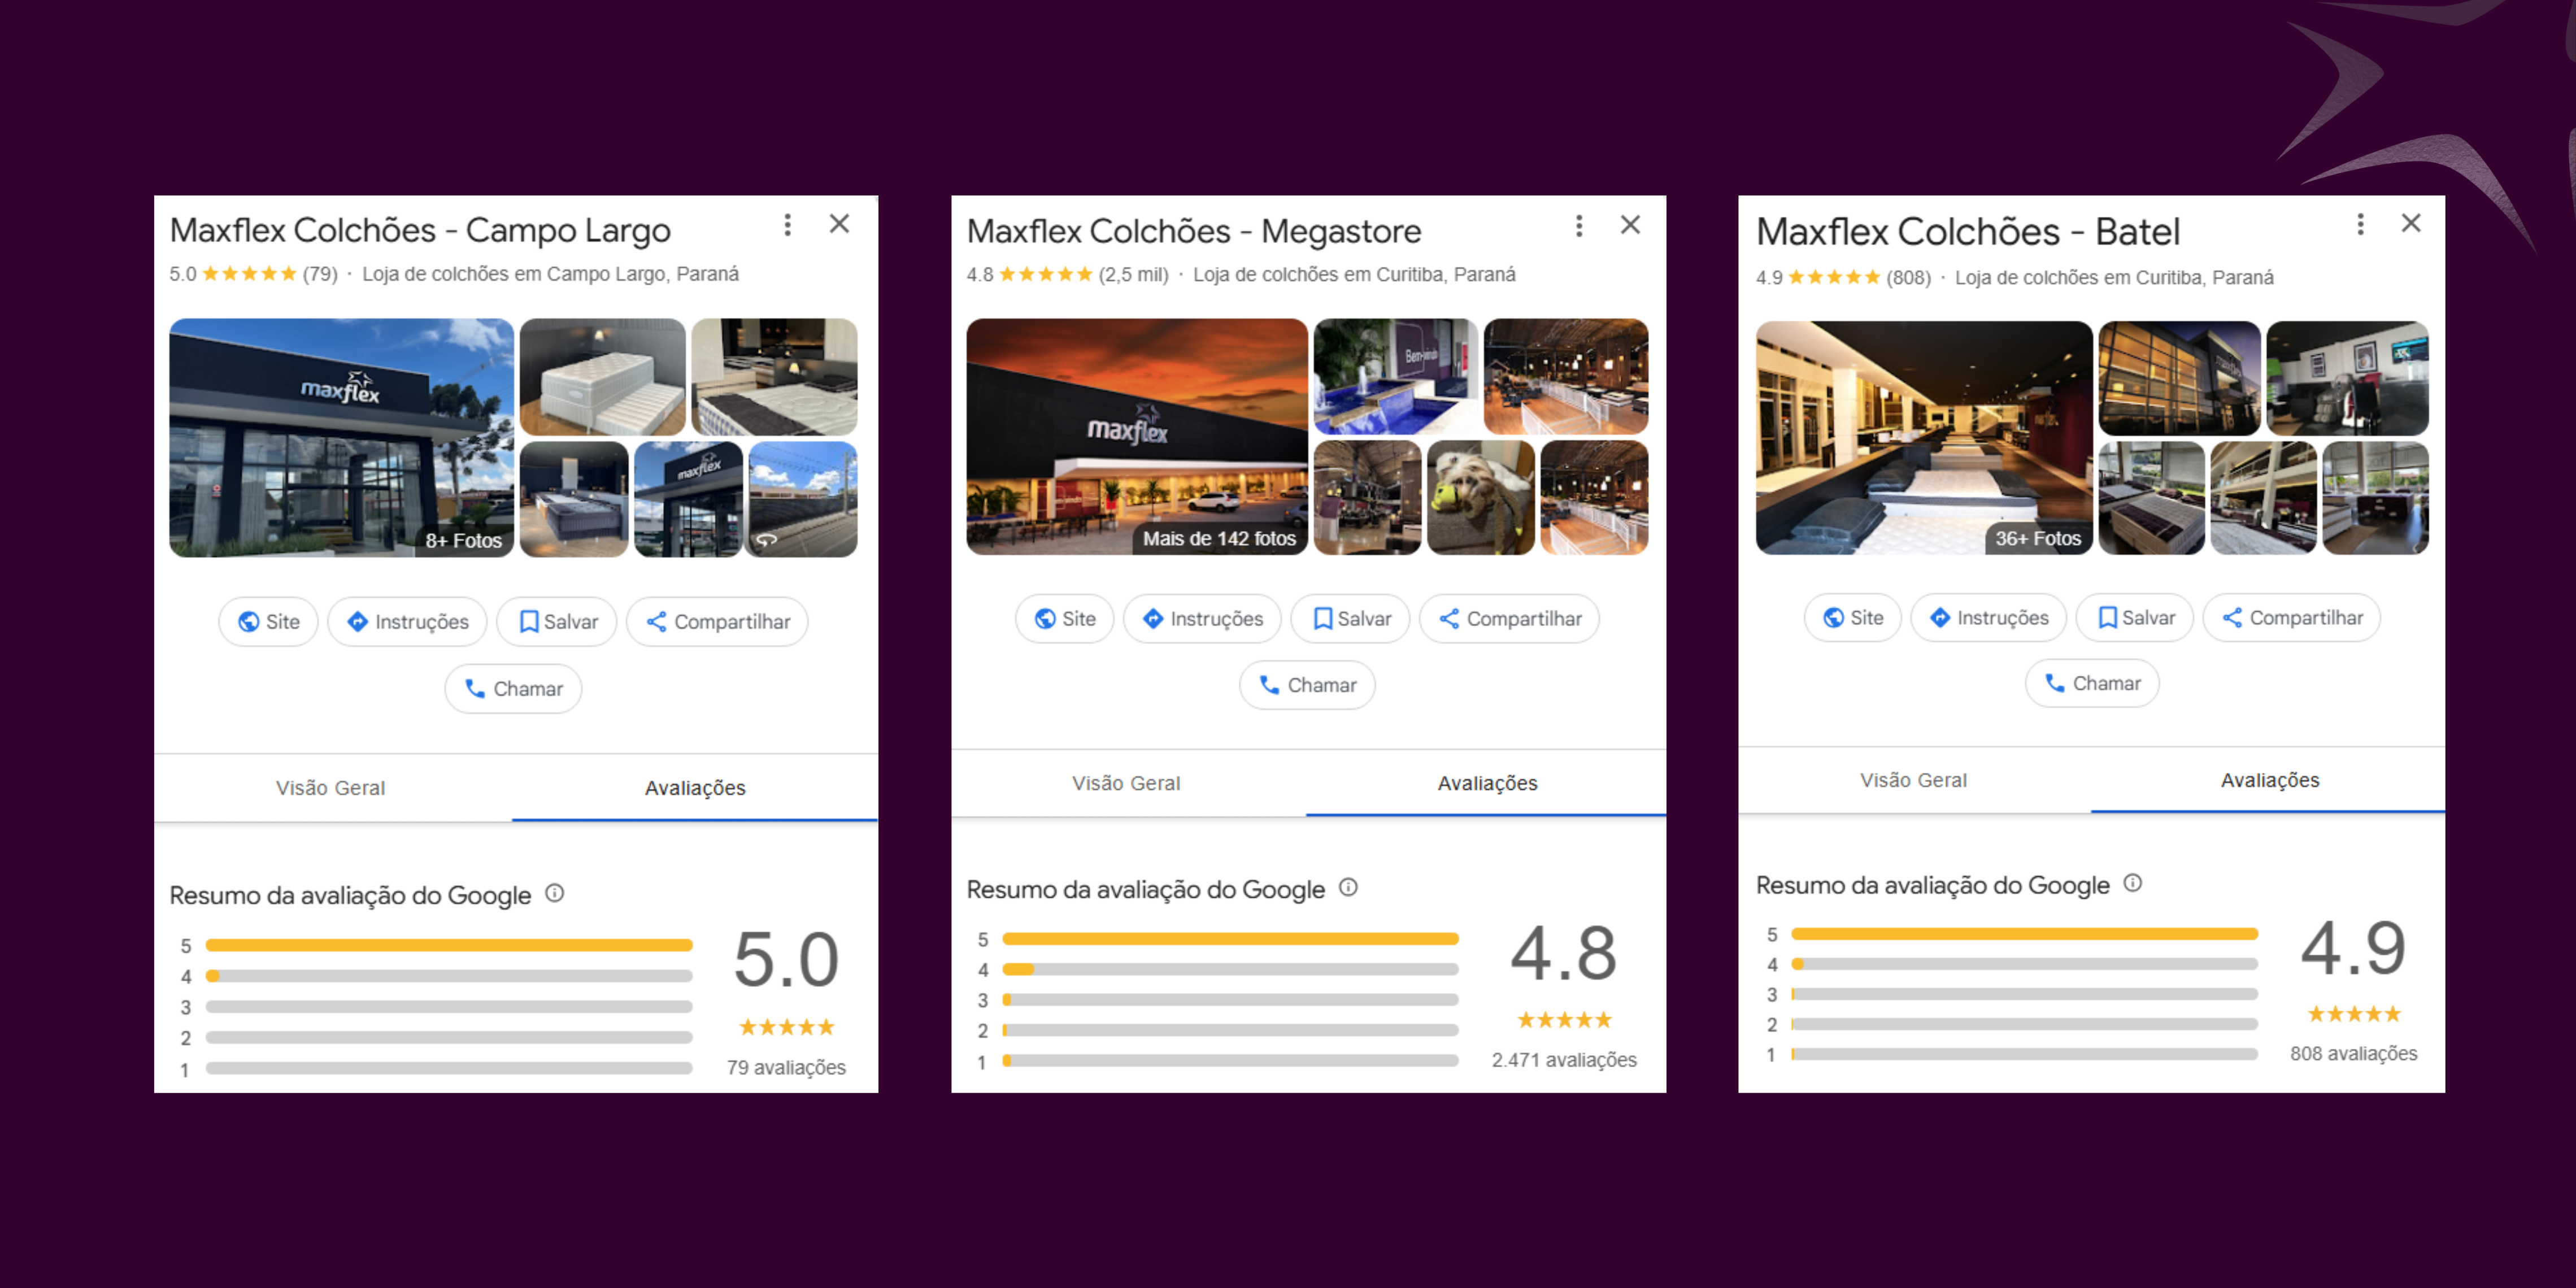This screenshot has height=1288, width=2576.
Task: Click the 4-star rating bar on Batel
Action: pos(2024,964)
